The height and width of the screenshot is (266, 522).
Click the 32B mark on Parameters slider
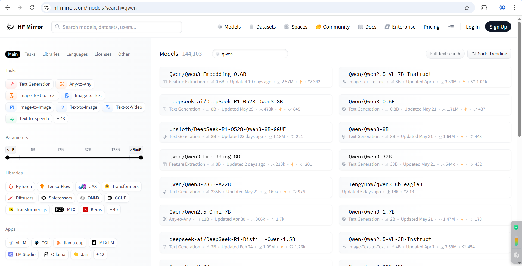coord(88,150)
